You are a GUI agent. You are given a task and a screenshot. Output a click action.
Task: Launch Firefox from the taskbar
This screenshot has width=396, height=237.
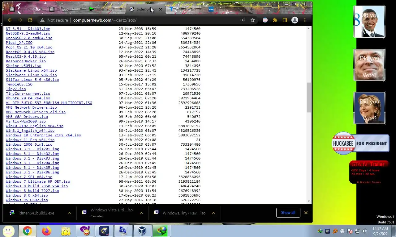[46, 231]
